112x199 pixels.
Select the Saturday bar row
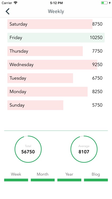[56, 24]
